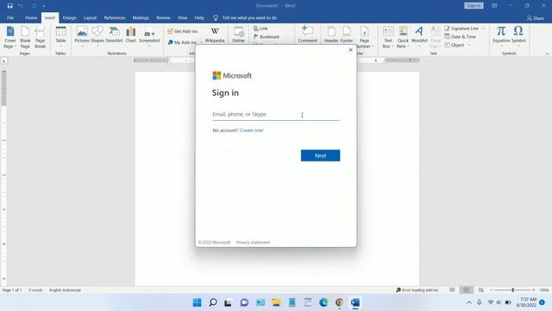
Task: Click the English (Indonesia) language indicator
Action: coord(66,290)
